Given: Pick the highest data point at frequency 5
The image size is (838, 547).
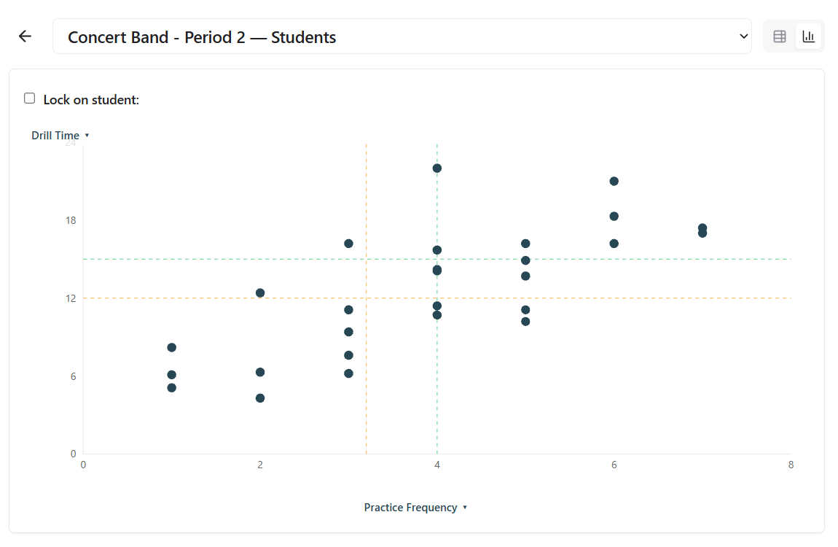Looking at the screenshot, I should (x=525, y=244).
